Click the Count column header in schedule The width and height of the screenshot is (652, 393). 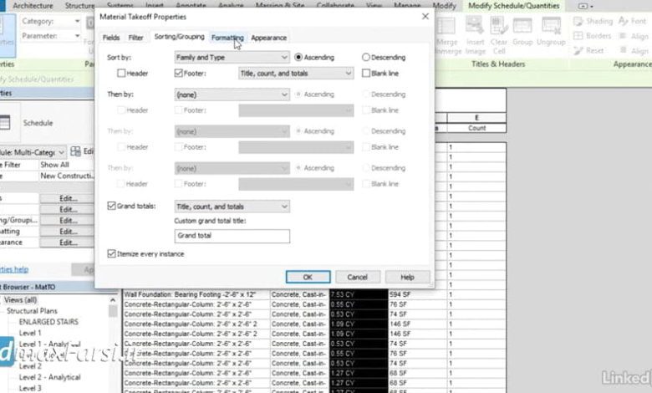point(476,128)
